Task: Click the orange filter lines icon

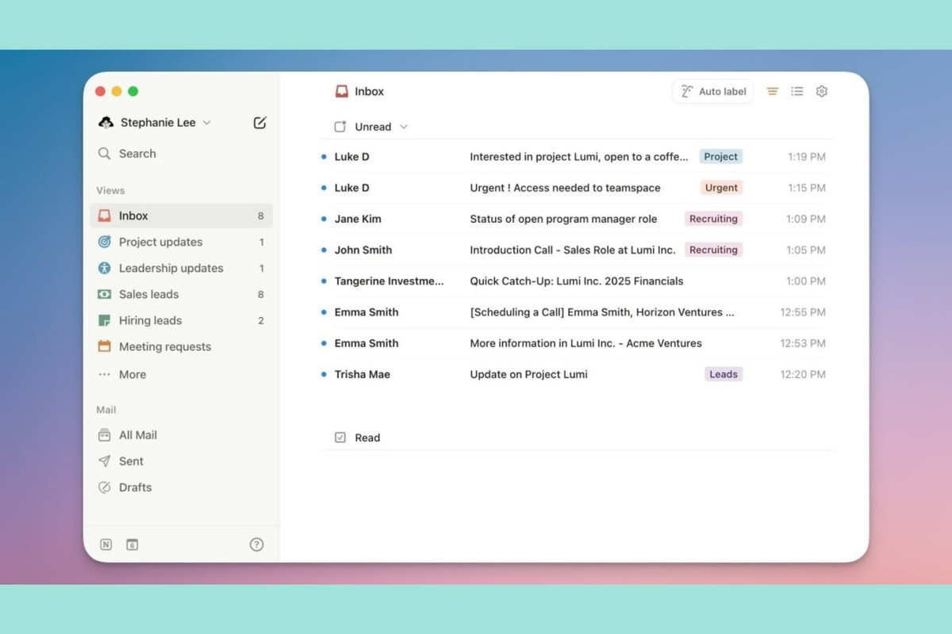Action: (x=772, y=91)
